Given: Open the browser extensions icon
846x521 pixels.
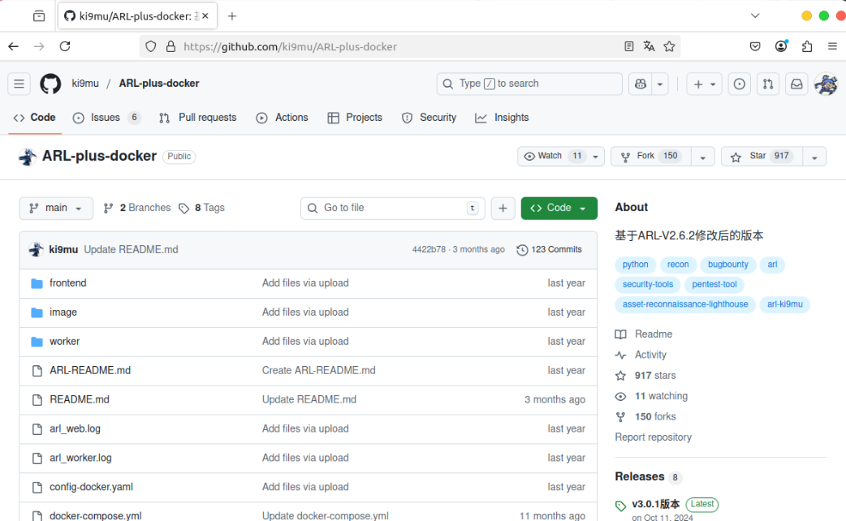Looking at the screenshot, I should click(x=806, y=46).
